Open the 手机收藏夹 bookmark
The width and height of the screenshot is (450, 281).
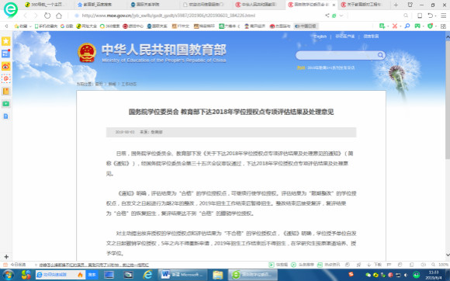coord(46,26)
